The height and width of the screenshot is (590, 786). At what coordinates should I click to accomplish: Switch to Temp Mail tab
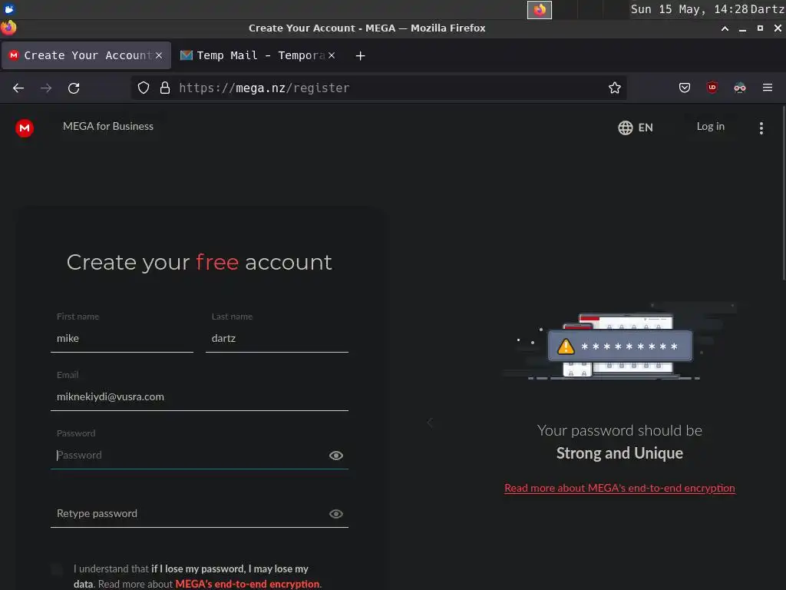258,55
